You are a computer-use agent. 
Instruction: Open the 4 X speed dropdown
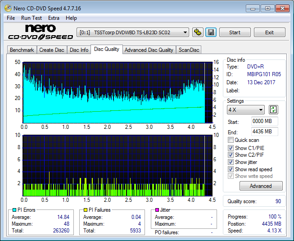pyautogui.click(x=246, y=110)
